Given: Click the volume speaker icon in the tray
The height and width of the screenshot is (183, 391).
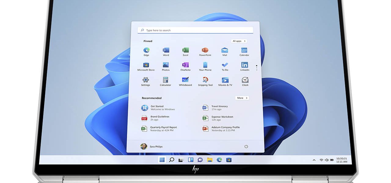Looking at the screenshot, I should point(327,160).
